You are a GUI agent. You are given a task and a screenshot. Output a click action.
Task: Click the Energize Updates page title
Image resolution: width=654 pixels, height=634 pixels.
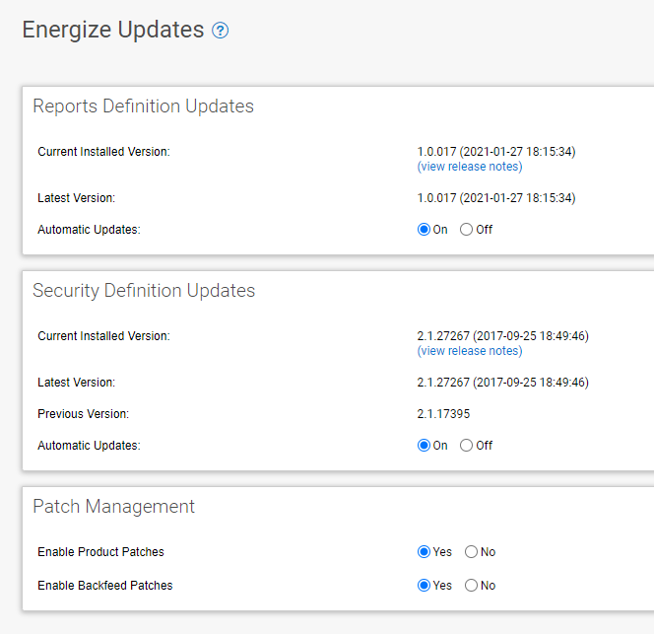113,30
